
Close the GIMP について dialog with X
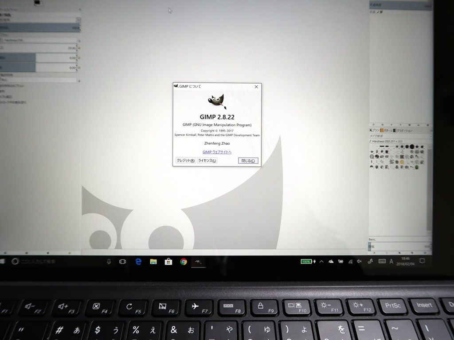click(x=256, y=87)
